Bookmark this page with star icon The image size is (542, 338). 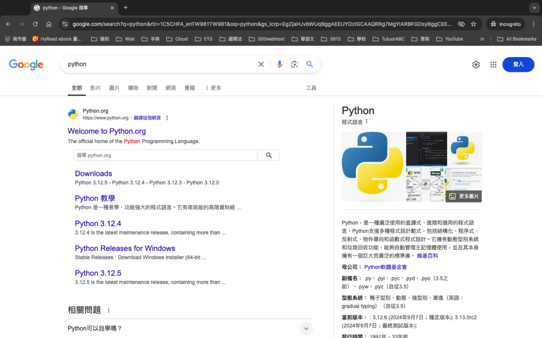click(474, 24)
